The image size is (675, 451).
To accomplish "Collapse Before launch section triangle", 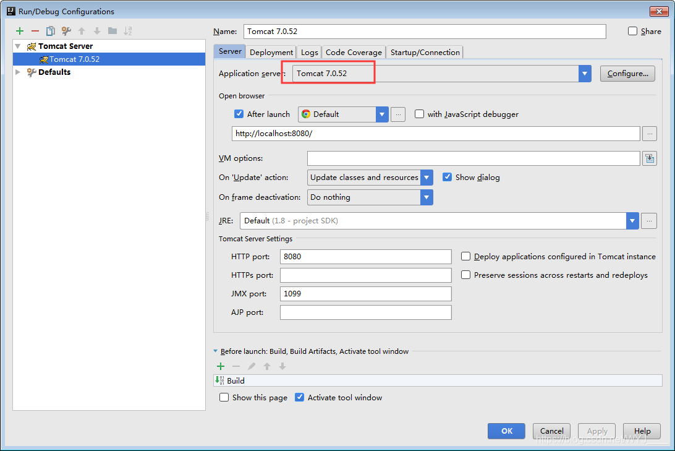I will tap(216, 351).
